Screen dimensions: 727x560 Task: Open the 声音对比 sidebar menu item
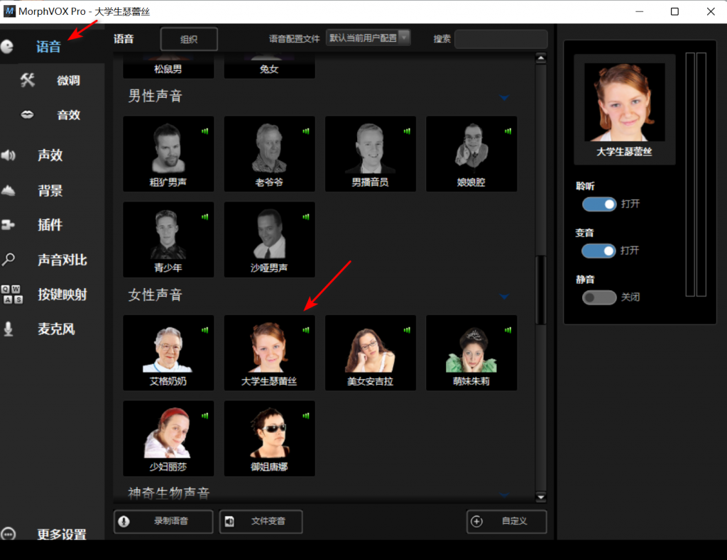tap(62, 260)
